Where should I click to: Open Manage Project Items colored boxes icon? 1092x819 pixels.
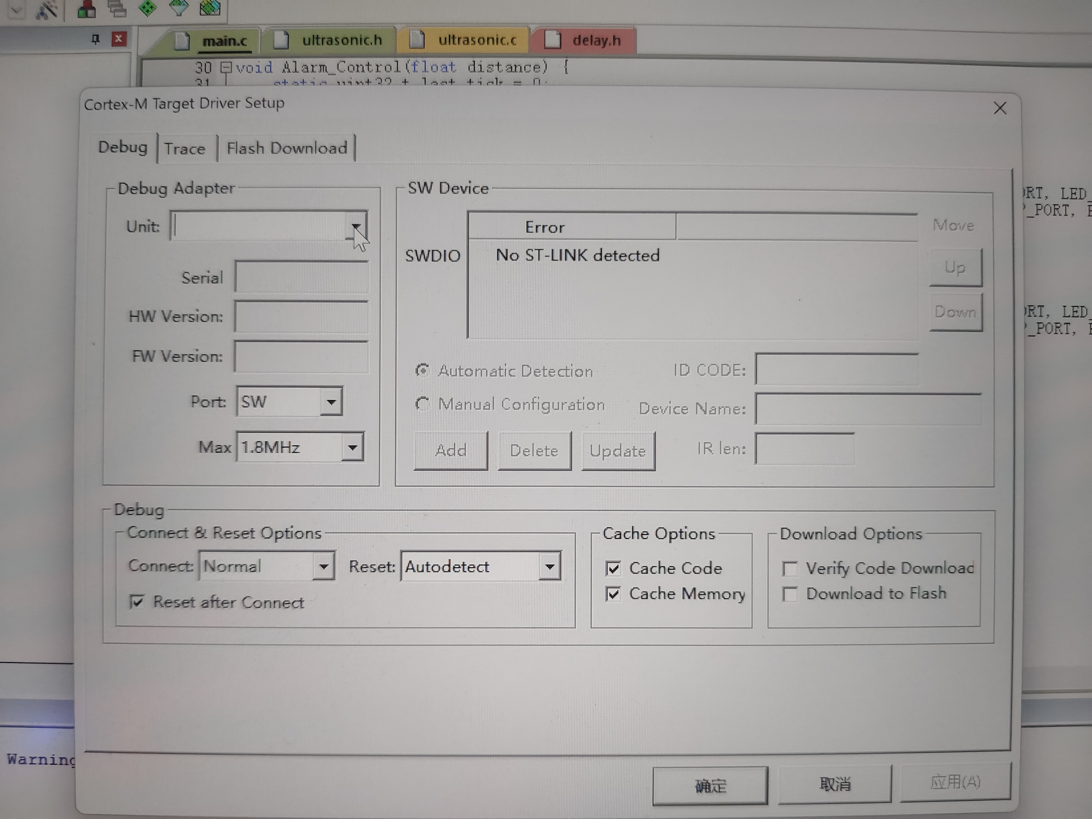click(86, 8)
